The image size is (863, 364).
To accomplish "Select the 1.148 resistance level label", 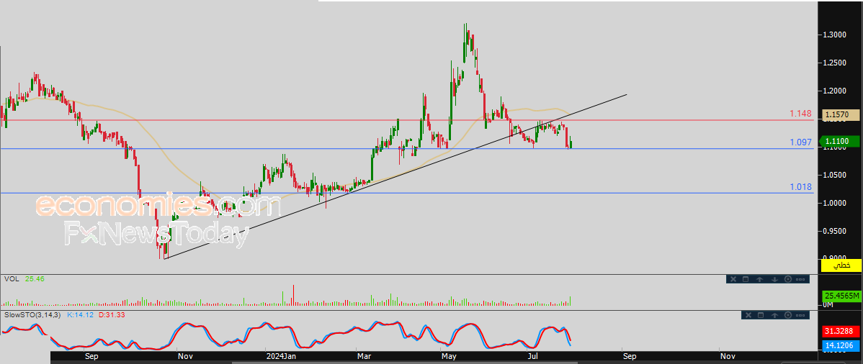I will 801,113.
